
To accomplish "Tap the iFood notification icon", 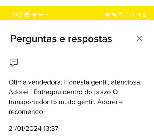I will pos(40,15).
